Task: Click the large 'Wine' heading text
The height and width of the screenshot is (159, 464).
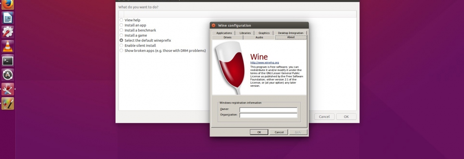Action: coord(259,57)
